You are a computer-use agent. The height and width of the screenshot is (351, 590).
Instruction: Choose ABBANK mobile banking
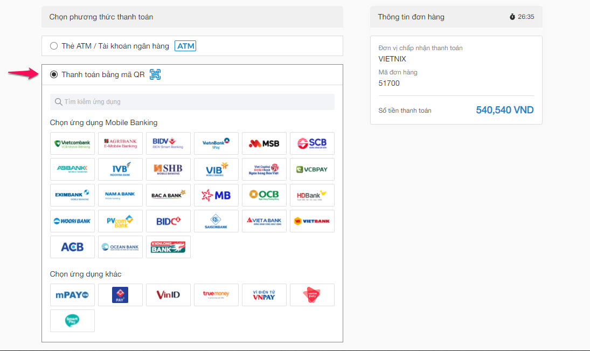(72, 169)
